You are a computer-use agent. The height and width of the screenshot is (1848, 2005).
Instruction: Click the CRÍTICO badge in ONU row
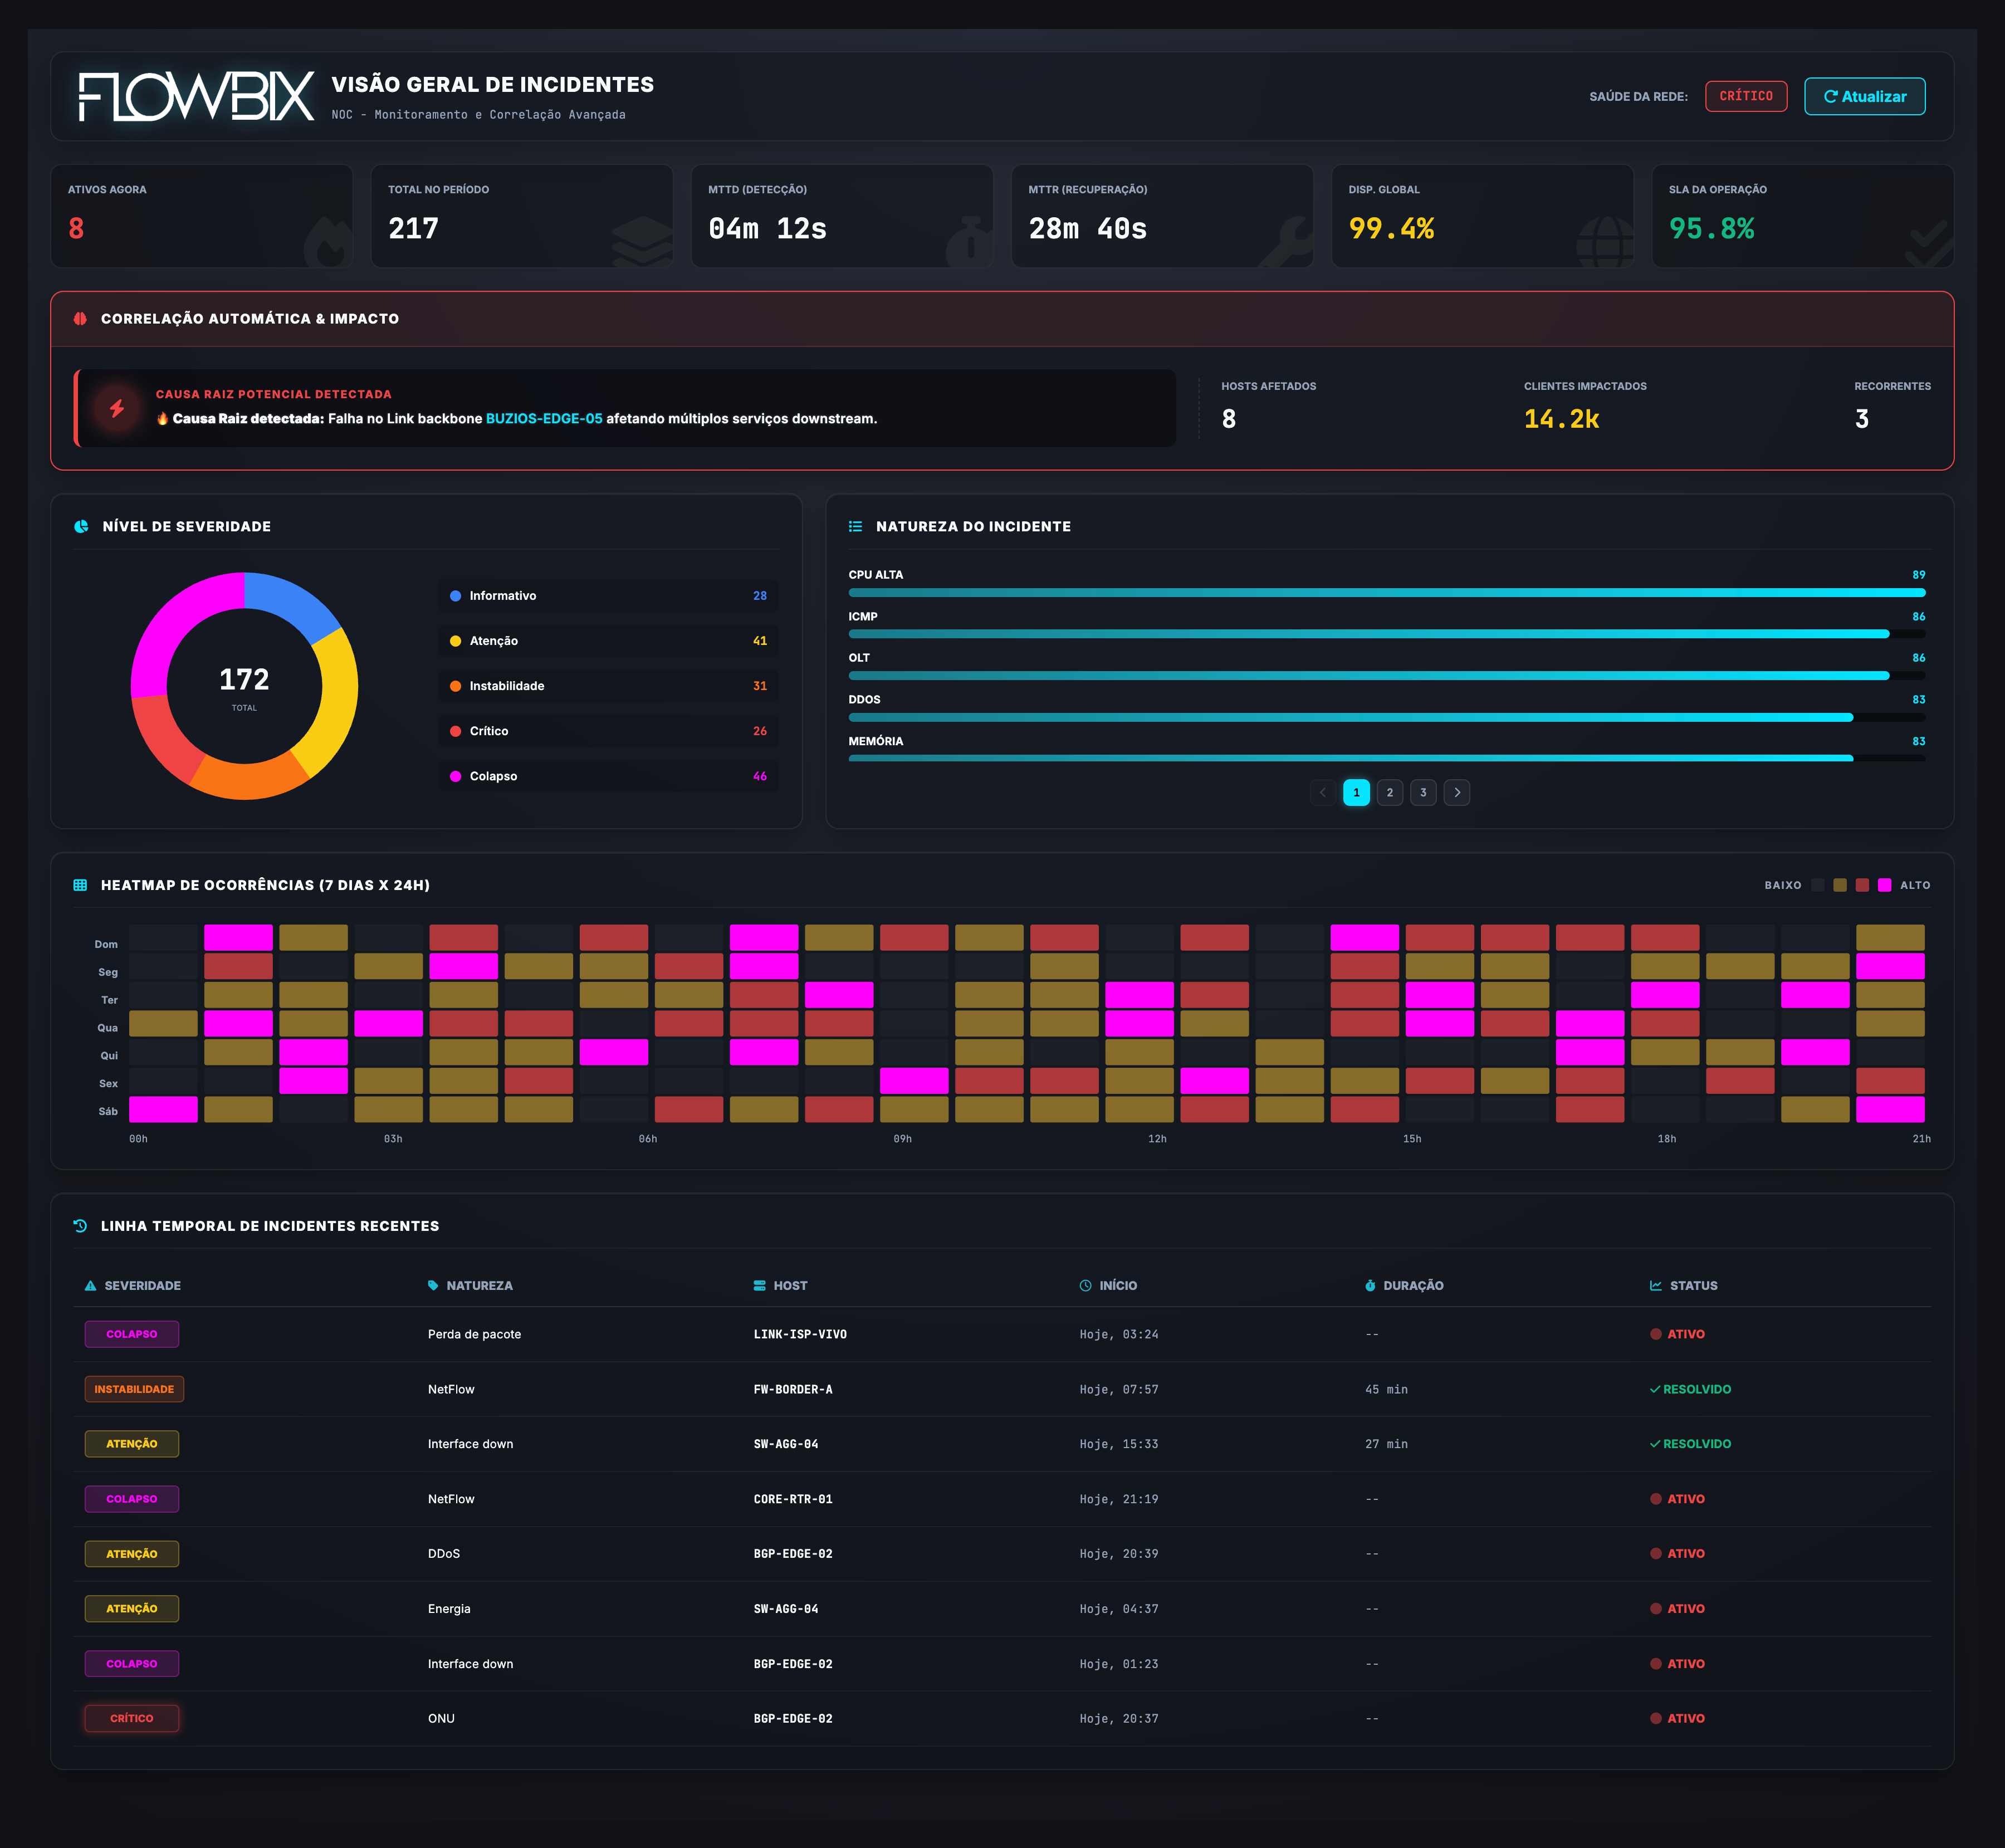(132, 1718)
